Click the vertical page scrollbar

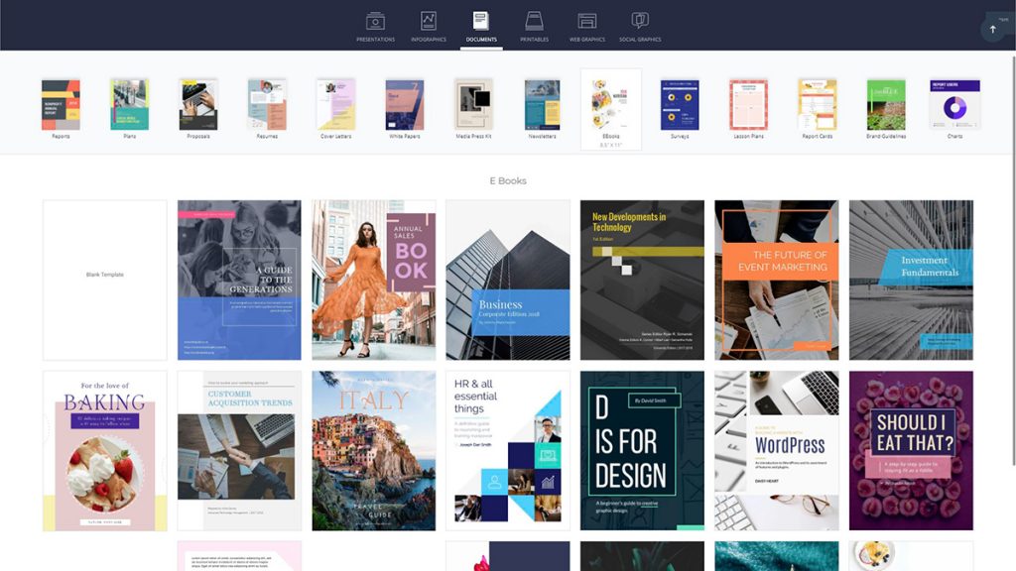[x=1013, y=259]
